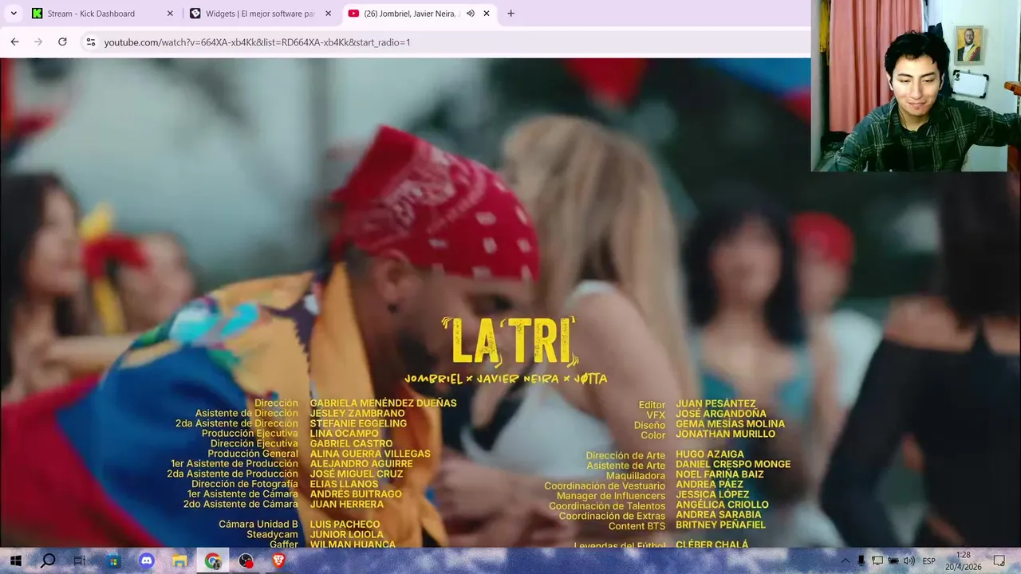Open the Windows Start menu
This screenshot has height=574, width=1021.
click(x=15, y=561)
